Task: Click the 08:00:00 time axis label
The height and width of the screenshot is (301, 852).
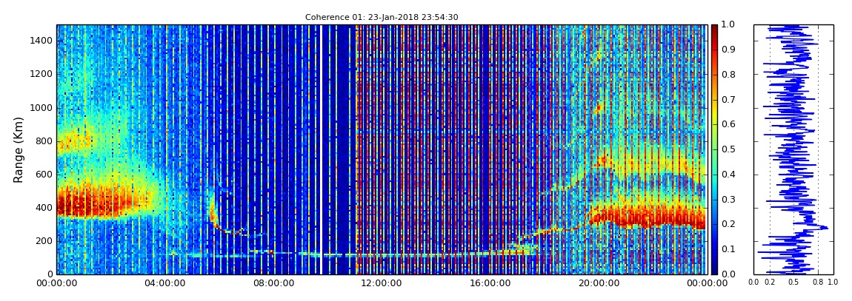Action: (273, 283)
